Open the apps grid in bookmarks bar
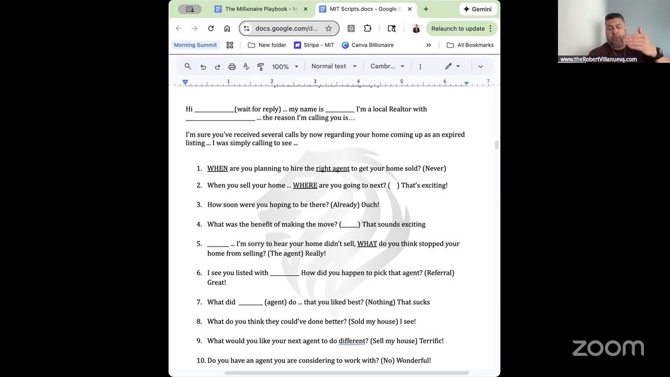670x377 pixels. tap(230, 45)
